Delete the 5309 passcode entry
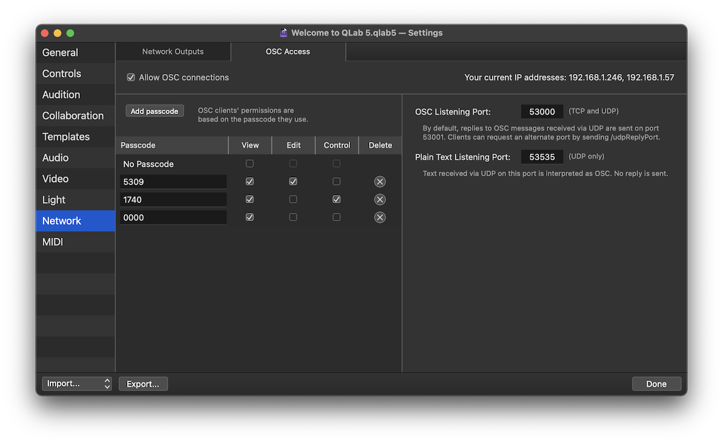723x443 pixels. pyautogui.click(x=380, y=181)
